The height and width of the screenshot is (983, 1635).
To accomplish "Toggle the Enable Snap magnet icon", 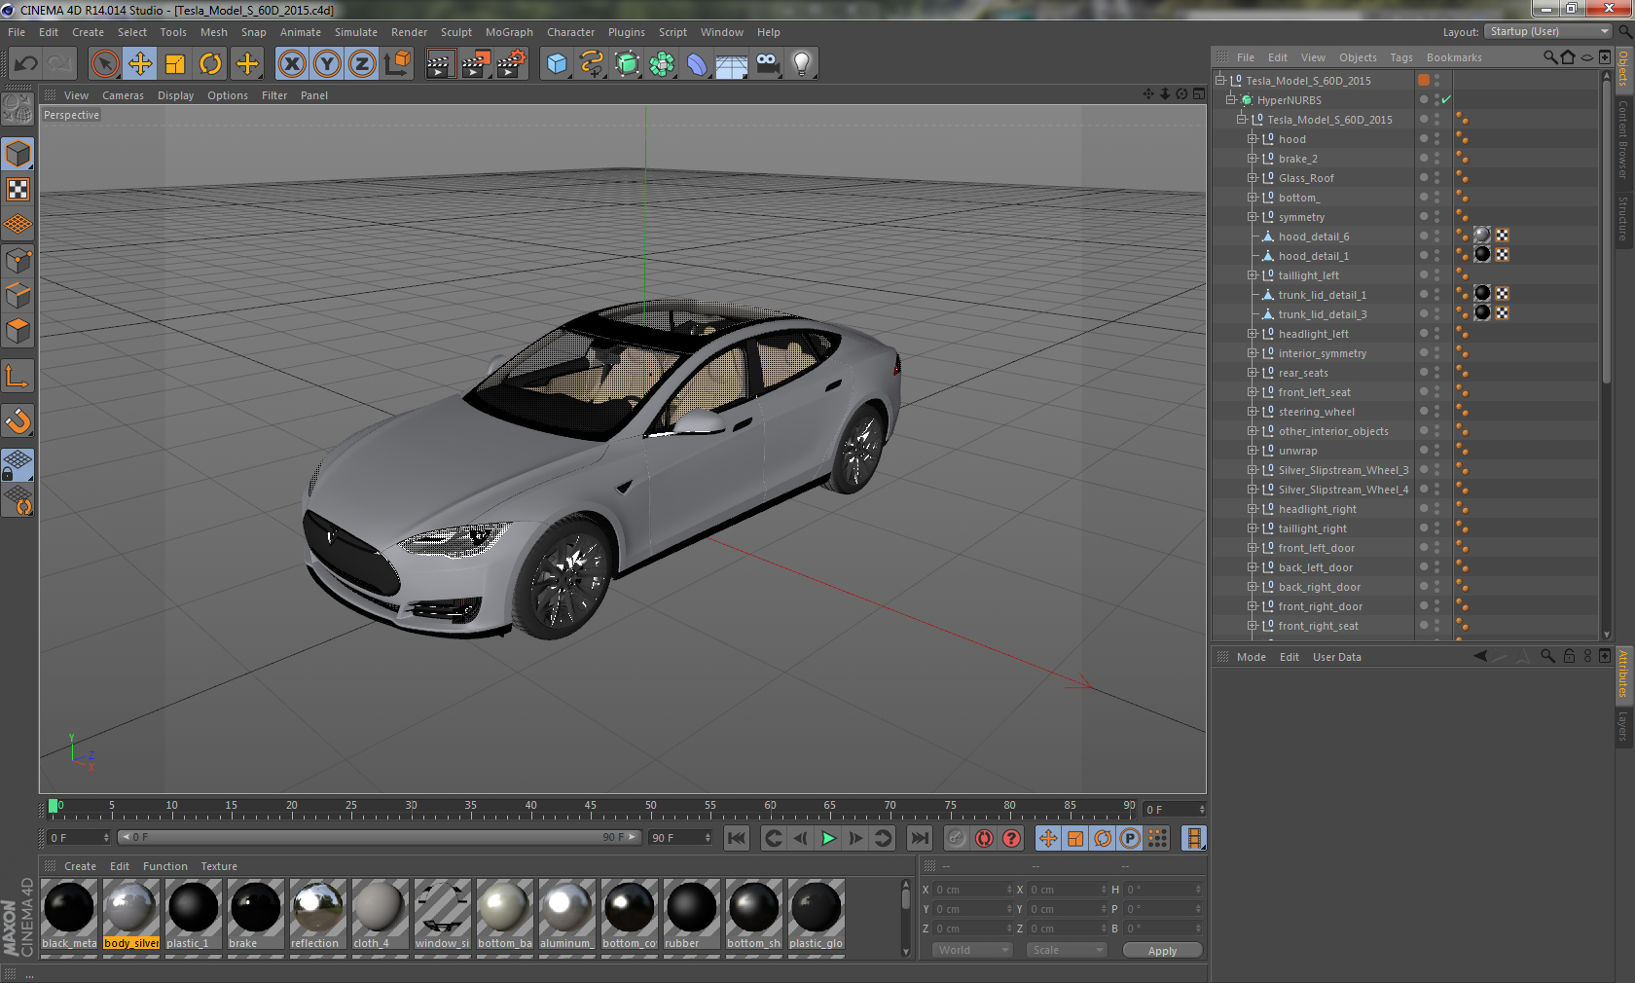I will coord(18,420).
